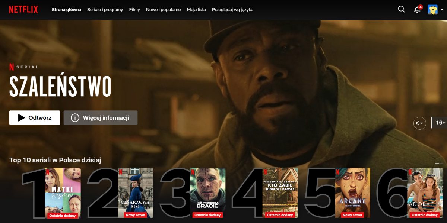Open Kto zabił JonBenét Ramsey poster

tap(280, 193)
